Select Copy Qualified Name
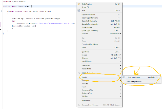This screenshot has width=162, height=109. coord(99,44)
